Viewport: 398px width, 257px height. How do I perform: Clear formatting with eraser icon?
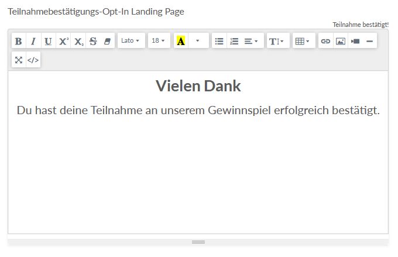point(108,41)
